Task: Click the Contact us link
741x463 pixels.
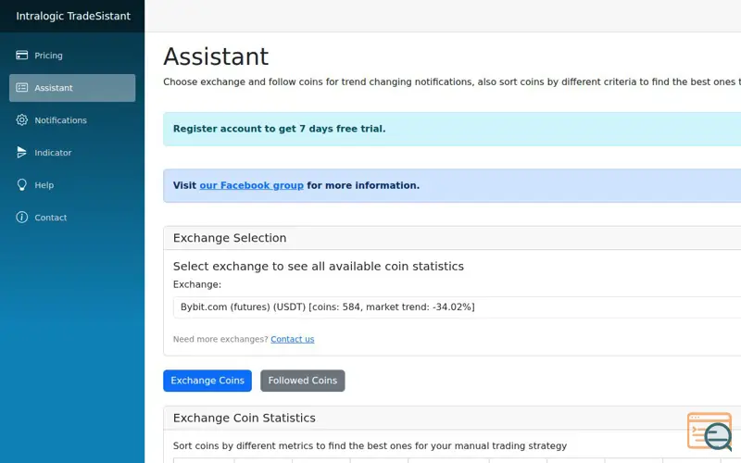Action: pos(293,339)
